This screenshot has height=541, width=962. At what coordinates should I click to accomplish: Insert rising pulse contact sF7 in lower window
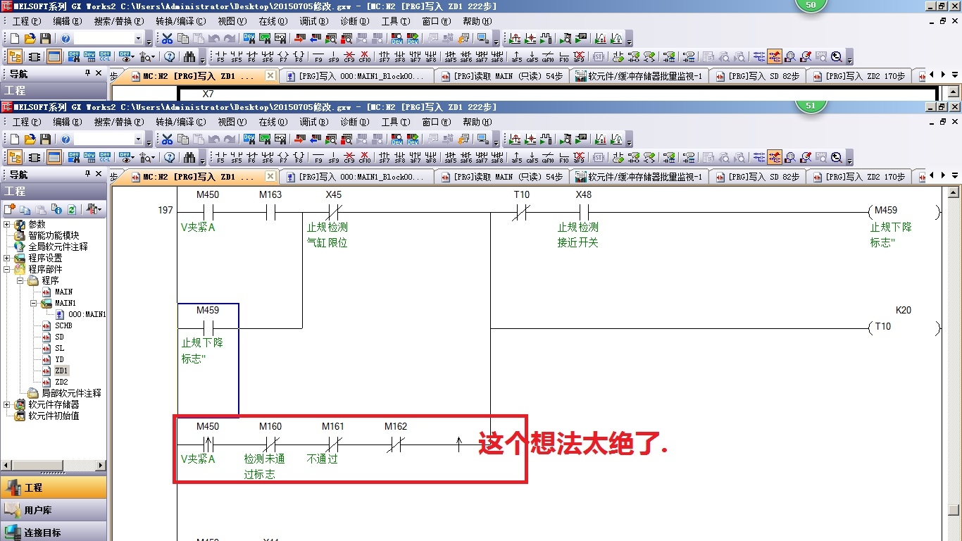coord(385,158)
